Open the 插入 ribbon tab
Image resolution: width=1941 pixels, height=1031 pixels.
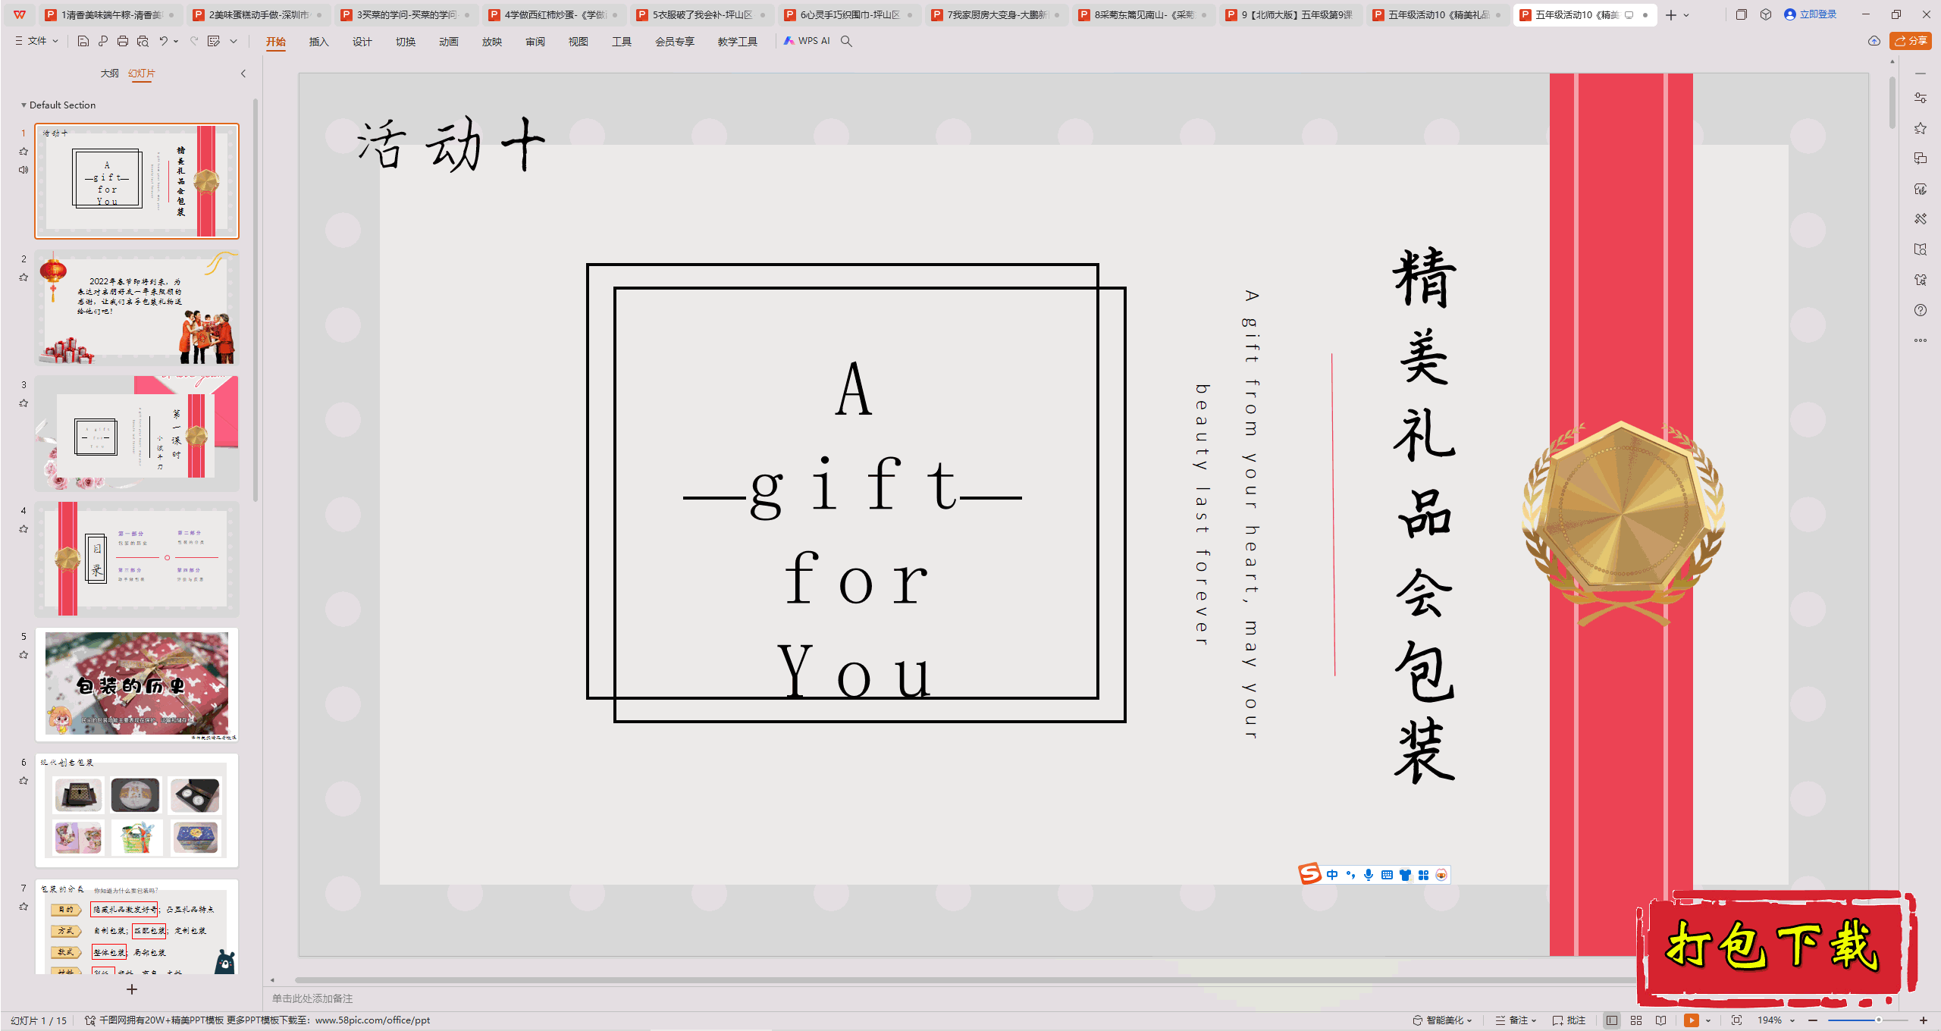[319, 42]
